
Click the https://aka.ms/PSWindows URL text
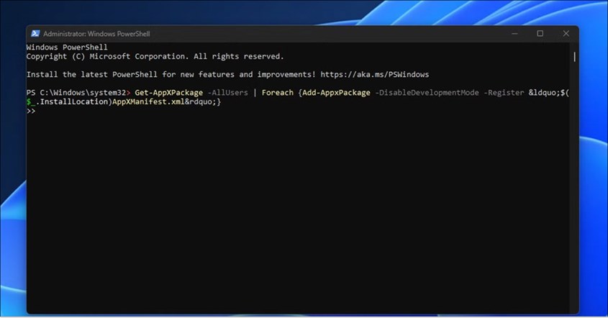pyautogui.click(x=375, y=74)
